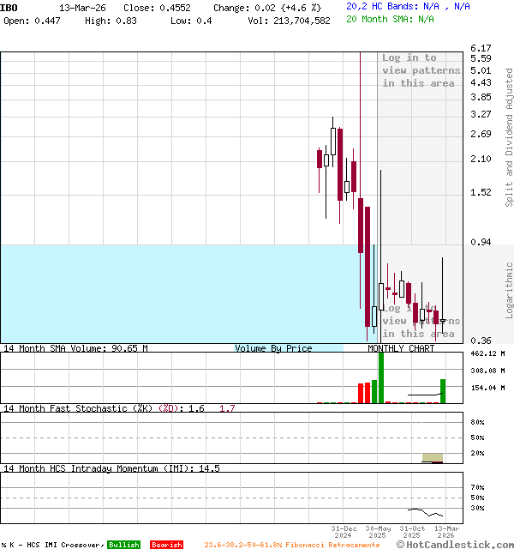Viewport: 514px width, 549px height.
Task: Click the 31-Dec 2024 date label
Action: click(343, 532)
